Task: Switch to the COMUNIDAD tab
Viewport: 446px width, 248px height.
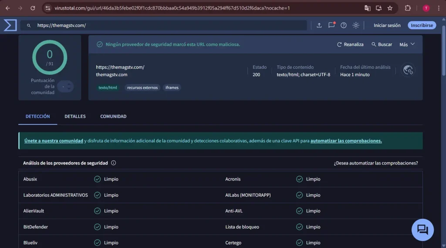Action: click(113, 117)
